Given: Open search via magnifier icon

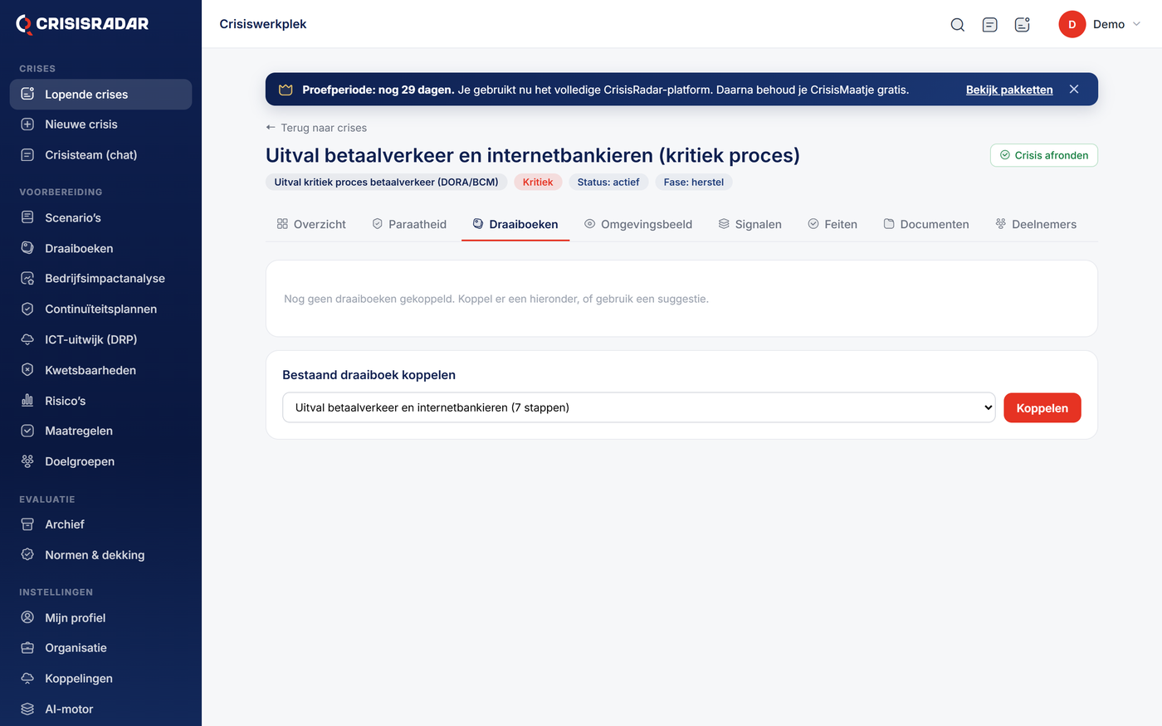Looking at the screenshot, I should [957, 25].
